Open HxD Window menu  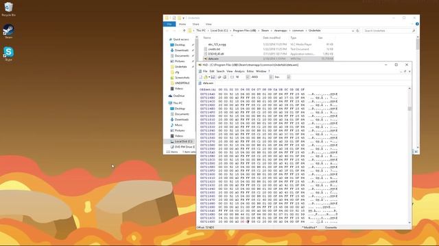tap(261, 71)
